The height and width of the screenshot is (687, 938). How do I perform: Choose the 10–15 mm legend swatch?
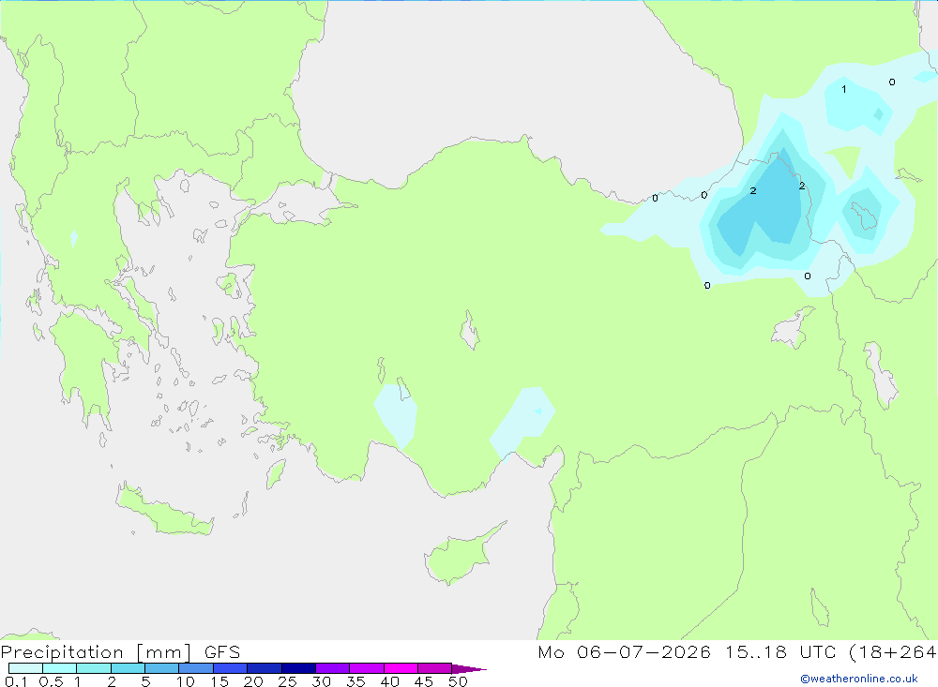(x=196, y=668)
